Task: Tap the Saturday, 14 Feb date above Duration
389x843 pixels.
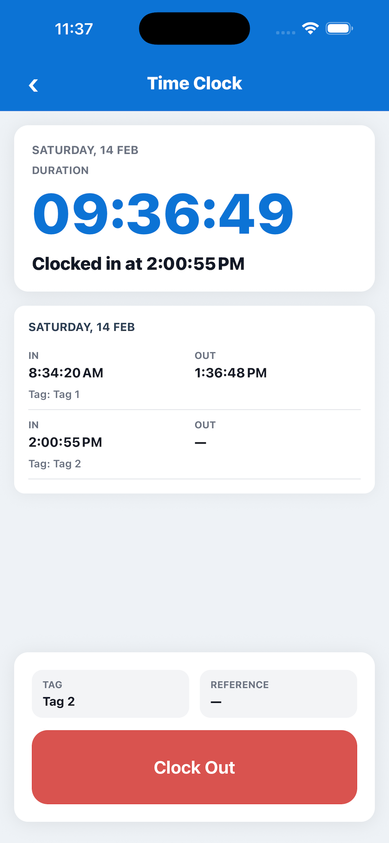Action: [85, 150]
